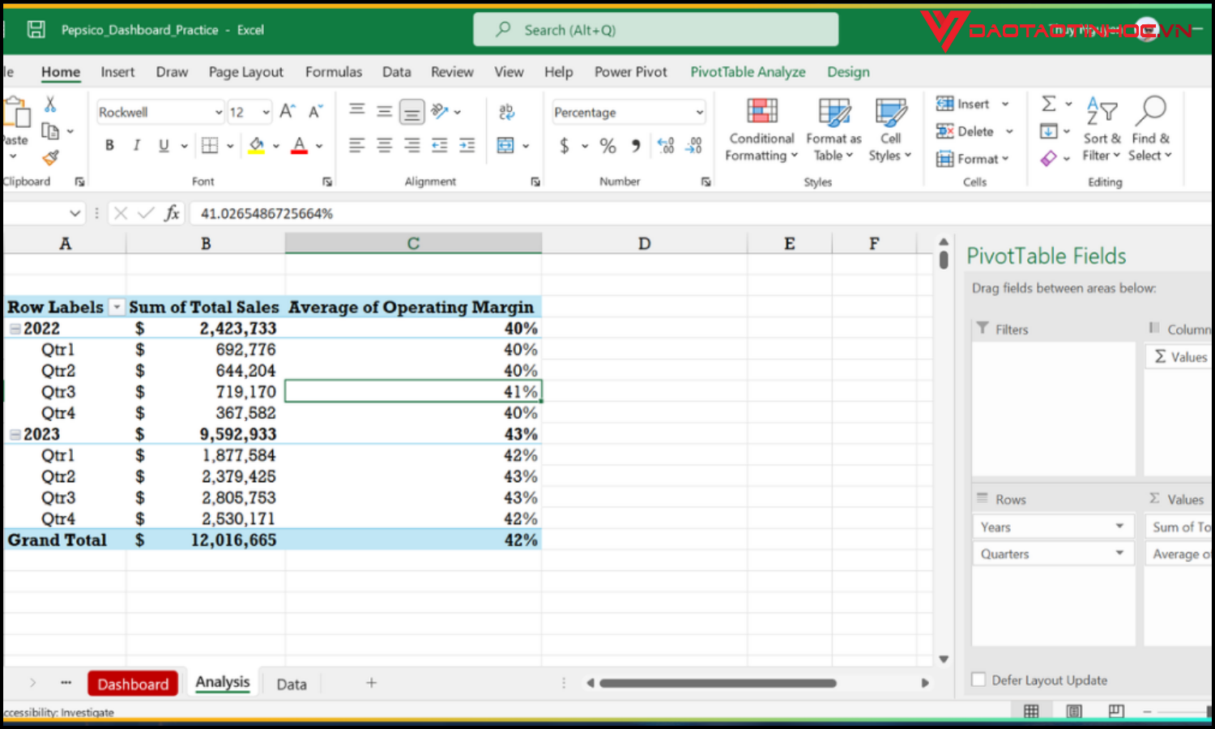Toggle Bold formatting

109,145
